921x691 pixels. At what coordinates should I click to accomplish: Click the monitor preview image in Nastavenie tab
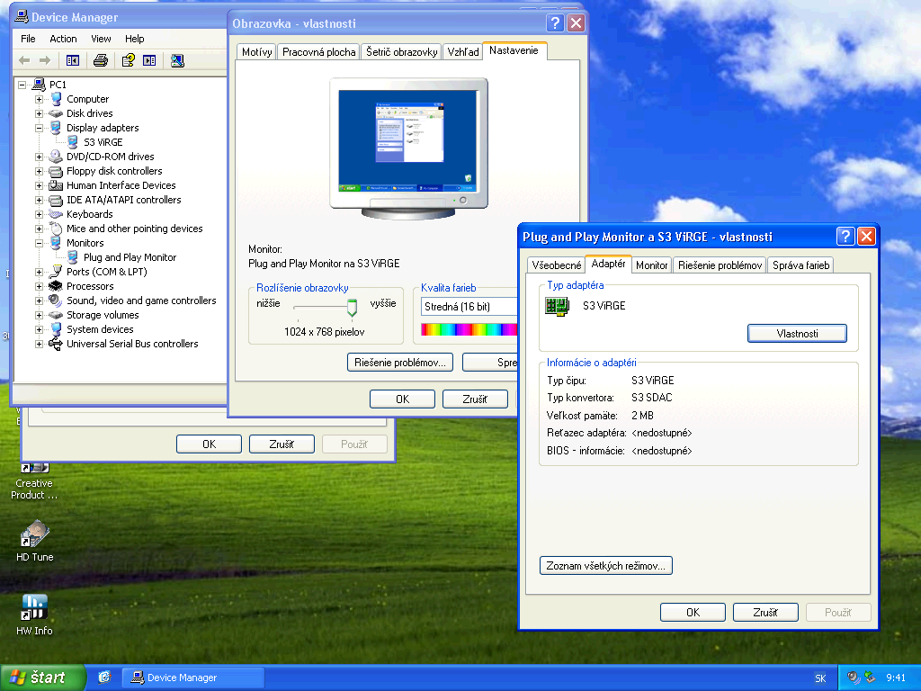[x=409, y=148]
